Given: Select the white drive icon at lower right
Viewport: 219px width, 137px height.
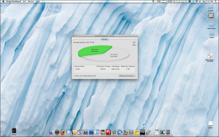Looking at the screenshot, I should (210, 124).
